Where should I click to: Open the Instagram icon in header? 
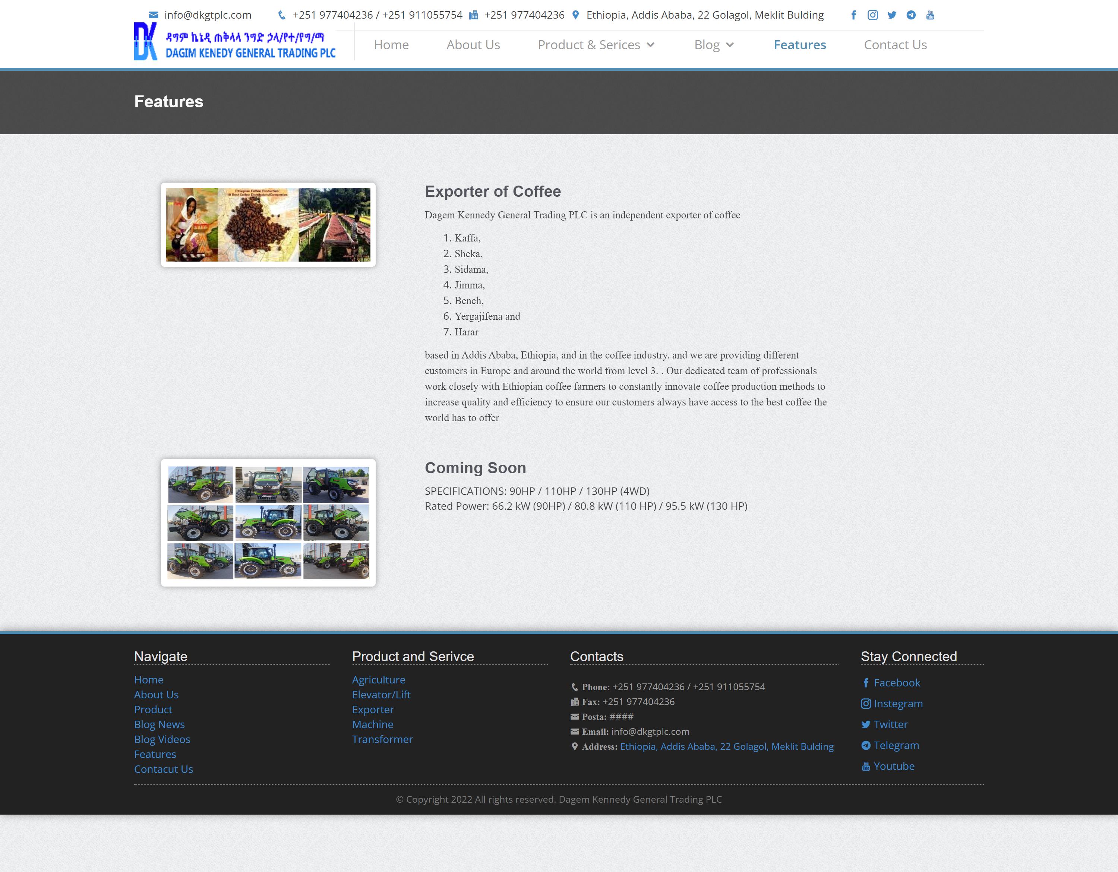tap(872, 15)
